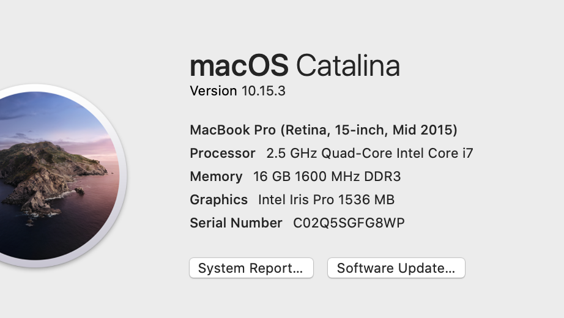The height and width of the screenshot is (318, 564).
Task: Click the 10.15.3 version number
Action: [263, 91]
